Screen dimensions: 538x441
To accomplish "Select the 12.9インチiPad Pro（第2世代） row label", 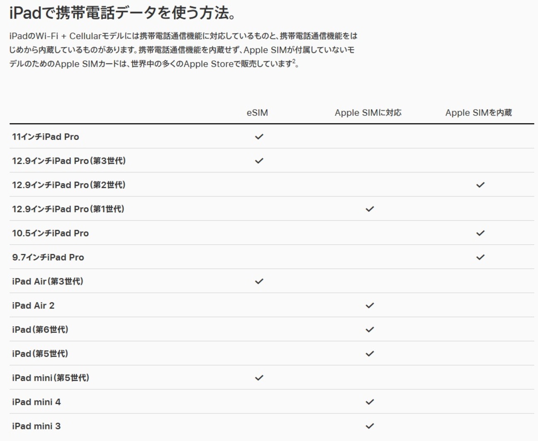I will (69, 185).
